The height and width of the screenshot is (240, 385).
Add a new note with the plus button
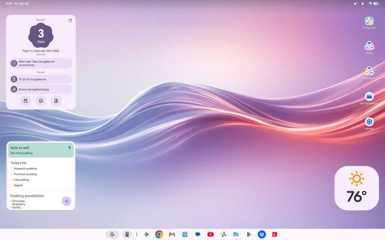pos(66,201)
